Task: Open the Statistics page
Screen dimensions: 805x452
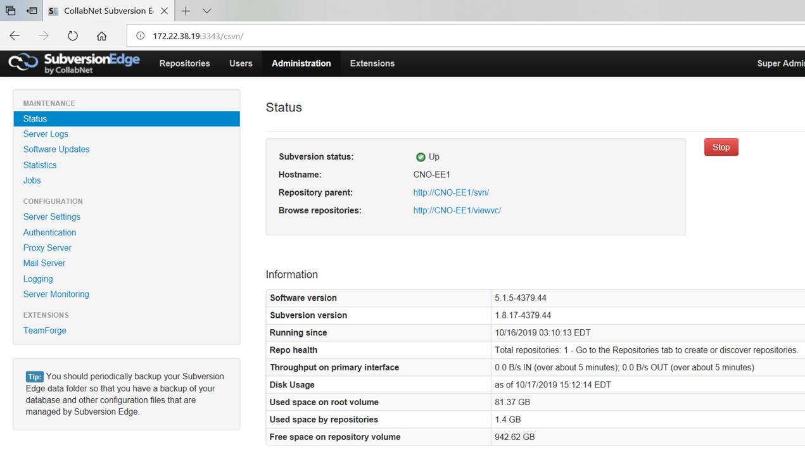Action: [x=40, y=165]
